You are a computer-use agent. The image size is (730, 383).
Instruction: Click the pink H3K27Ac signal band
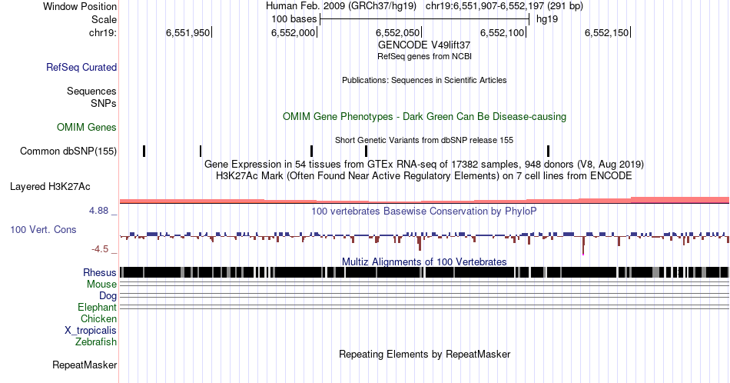[424, 201]
